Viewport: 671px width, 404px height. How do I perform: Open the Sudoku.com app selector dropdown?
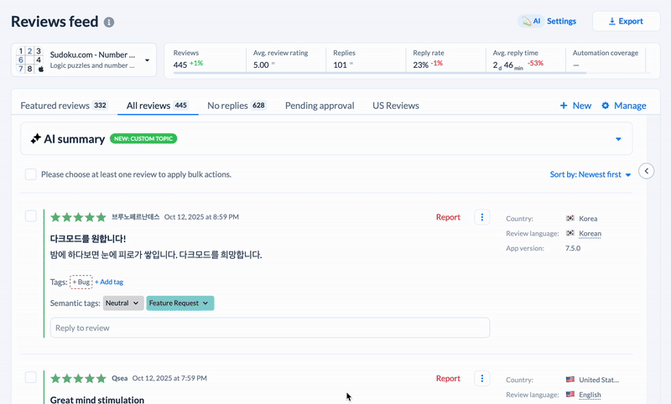point(148,60)
